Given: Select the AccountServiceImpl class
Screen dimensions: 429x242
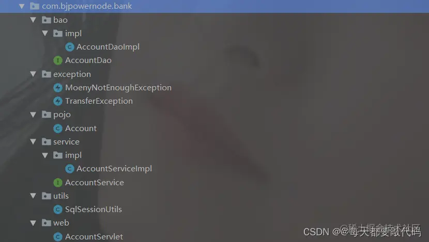Looking at the screenshot, I should (114, 169).
